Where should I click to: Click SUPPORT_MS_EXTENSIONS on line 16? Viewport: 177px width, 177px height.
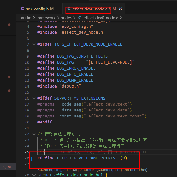[80, 98]
